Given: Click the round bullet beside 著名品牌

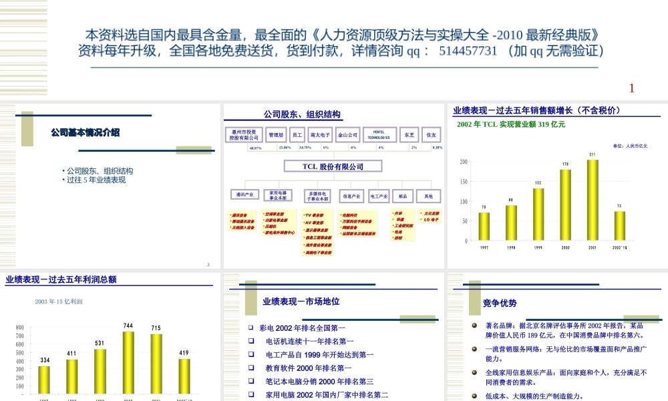Looking at the screenshot, I should [474, 325].
